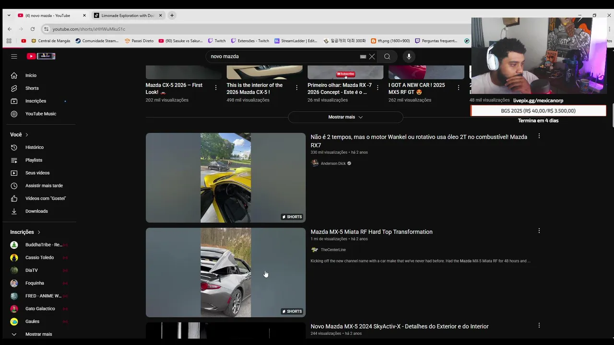
Task: Open the YouTube hamburger guide menu
Action: tap(14, 56)
